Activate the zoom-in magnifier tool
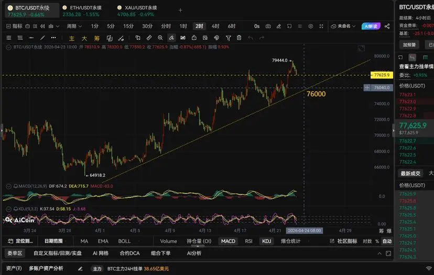Viewport: 434px width, 275px height. click(160, 38)
